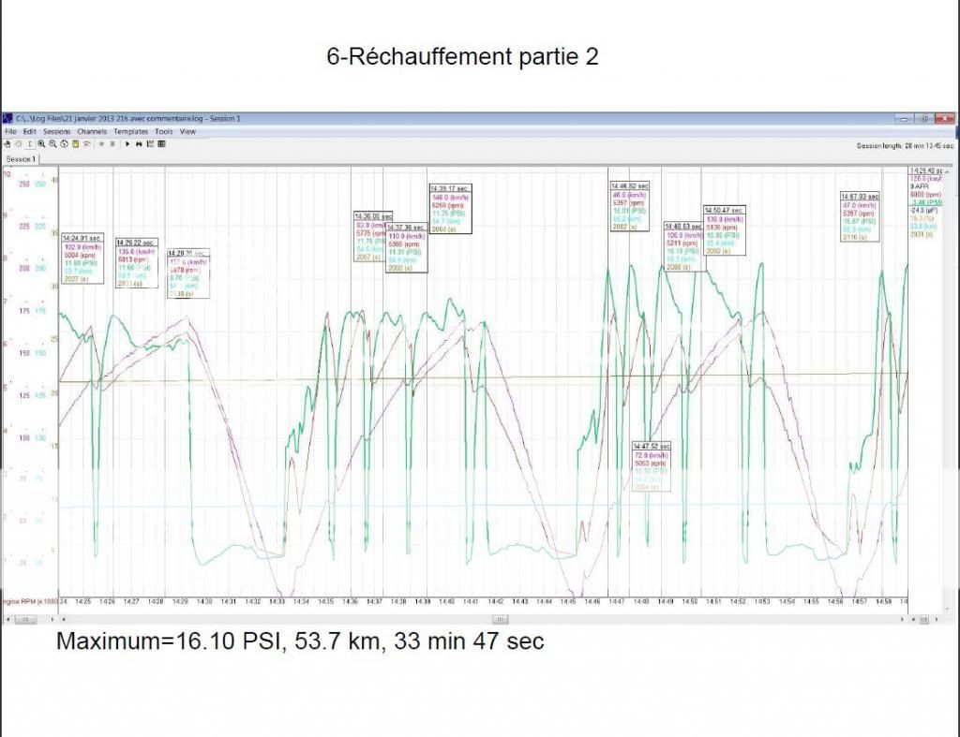Click the yellow notepad icon
The image size is (960, 737).
[75, 144]
